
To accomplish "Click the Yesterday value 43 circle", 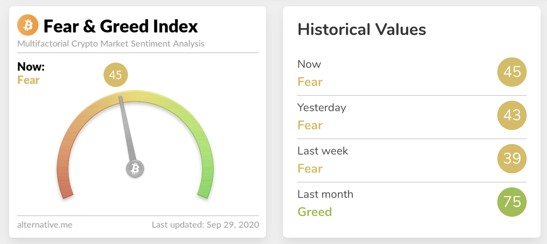I will point(512,115).
